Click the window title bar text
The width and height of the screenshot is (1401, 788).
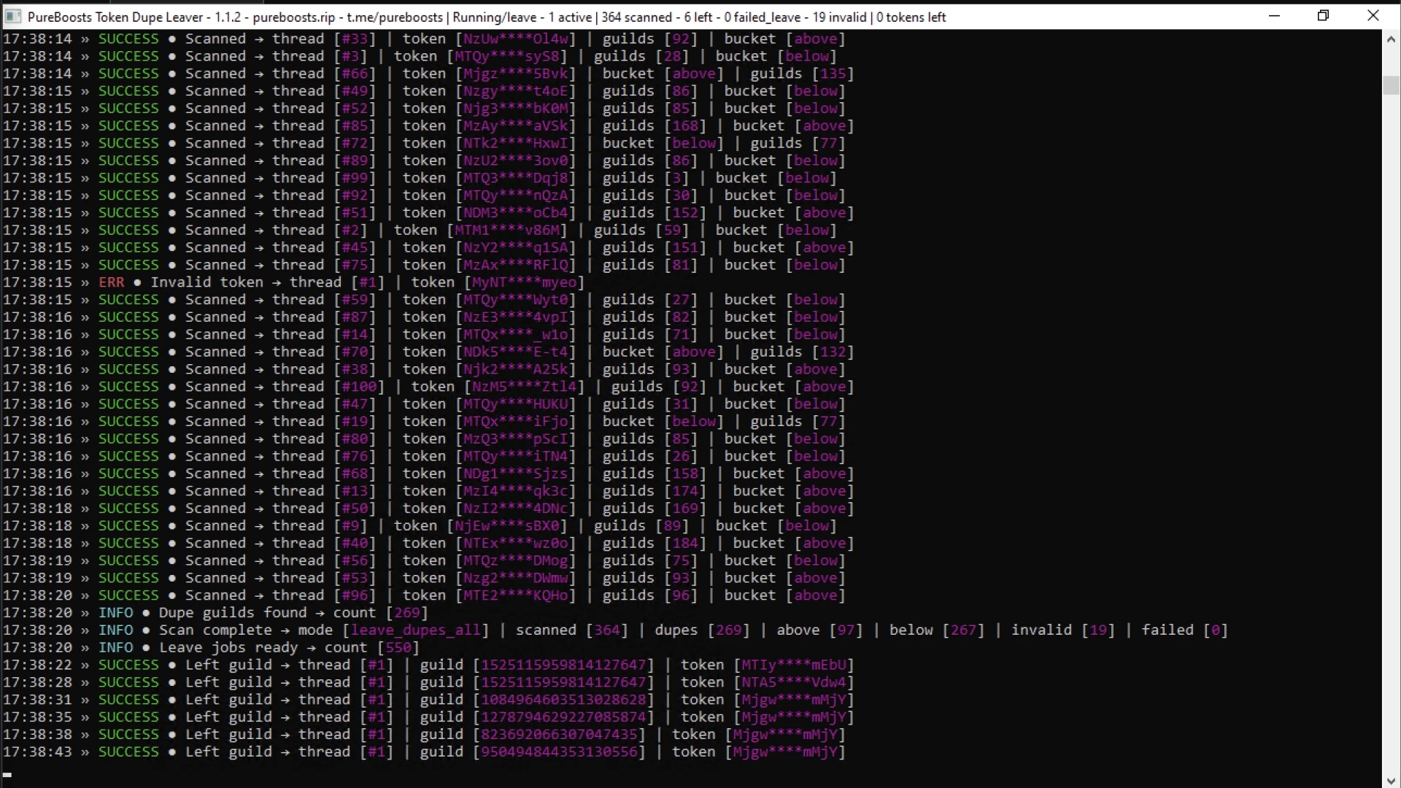tap(487, 17)
